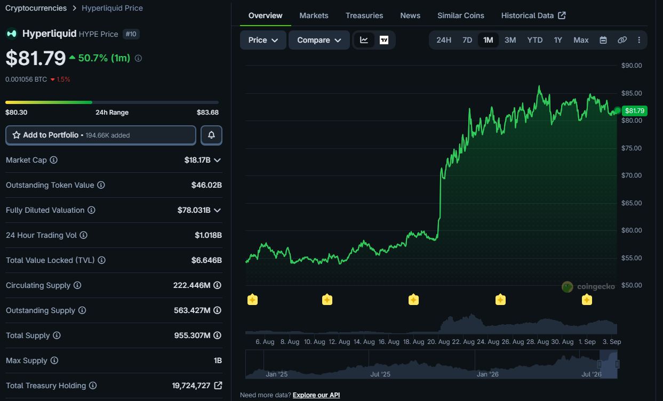663x401 pixels.
Task: Click news marker icon near 18. Aug
Action: [x=413, y=300]
